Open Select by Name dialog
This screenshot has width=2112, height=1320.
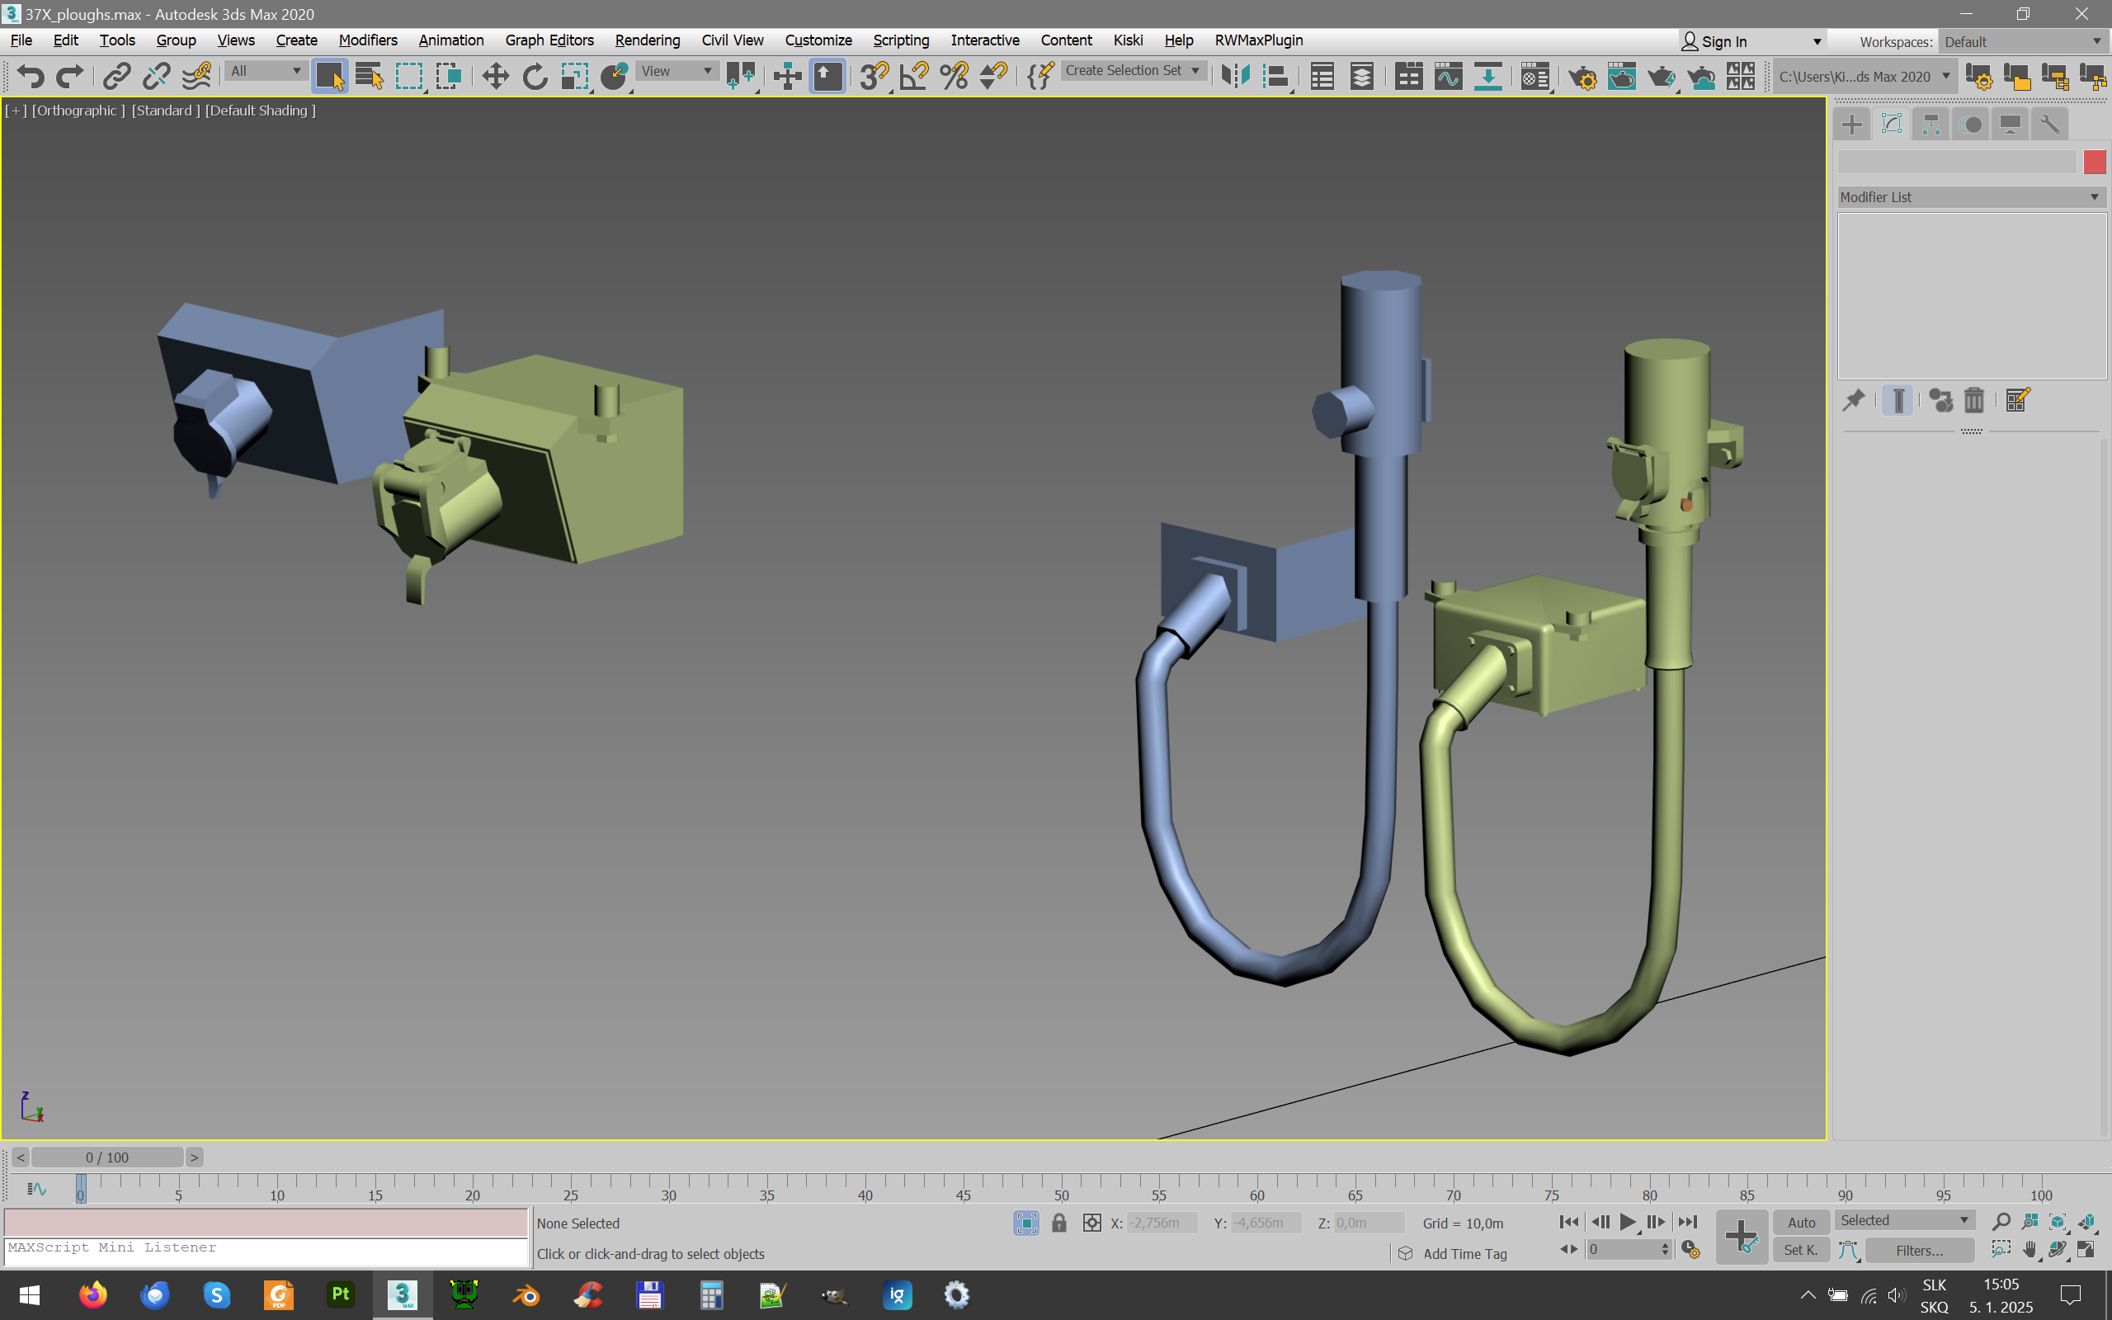tap(369, 77)
